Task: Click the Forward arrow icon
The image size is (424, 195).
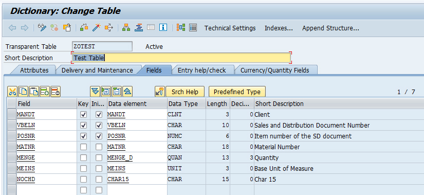Action: [25, 28]
